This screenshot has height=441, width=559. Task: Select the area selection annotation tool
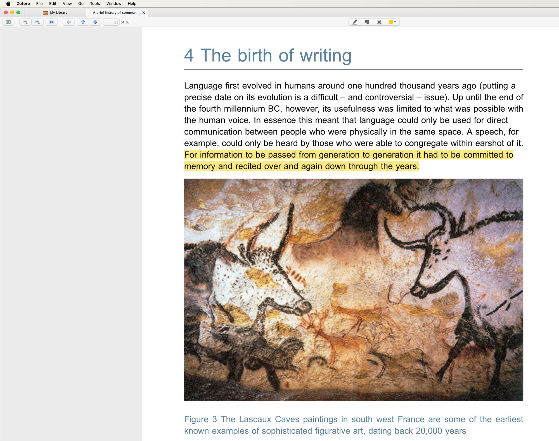(378, 22)
